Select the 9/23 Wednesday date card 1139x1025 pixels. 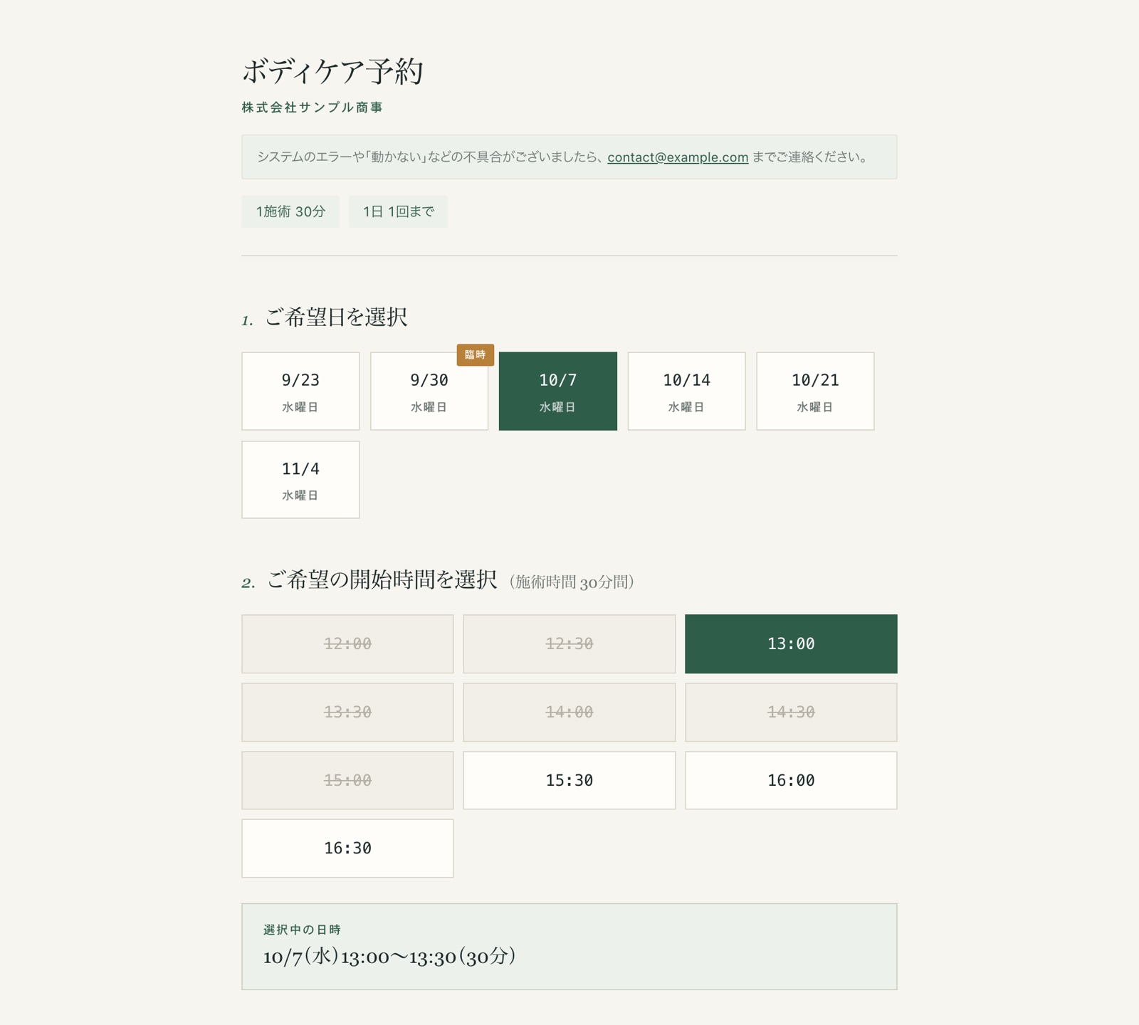pos(300,391)
